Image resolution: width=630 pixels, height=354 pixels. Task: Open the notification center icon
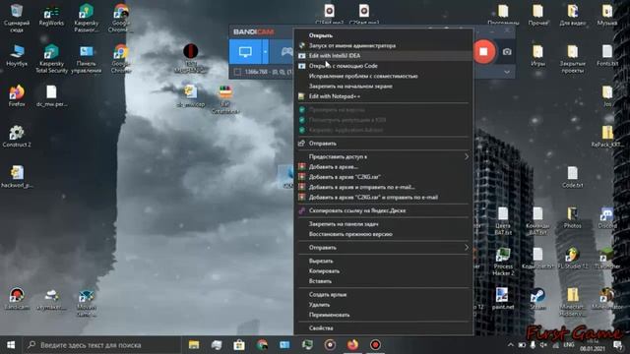[617, 345]
